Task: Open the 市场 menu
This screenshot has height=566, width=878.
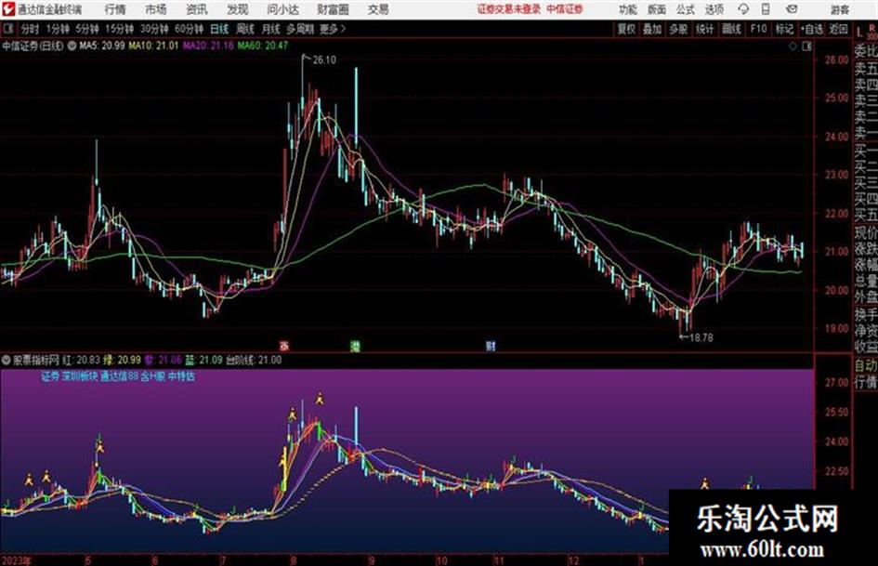Action: (x=156, y=9)
